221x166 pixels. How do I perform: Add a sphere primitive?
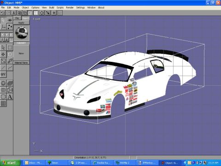click(x=3, y=83)
